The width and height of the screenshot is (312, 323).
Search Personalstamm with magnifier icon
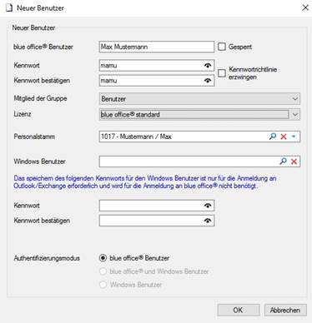273,137
